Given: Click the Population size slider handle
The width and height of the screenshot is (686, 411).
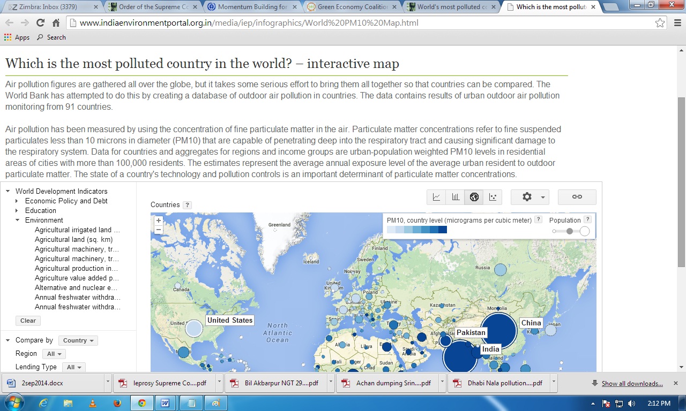Looking at the screenshot, I should (570, 231).
